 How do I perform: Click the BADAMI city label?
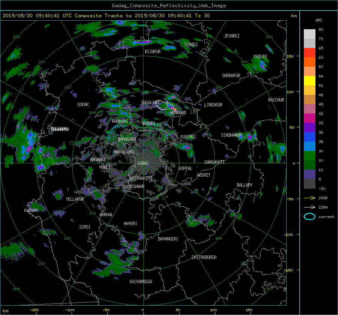coord(149,124)
